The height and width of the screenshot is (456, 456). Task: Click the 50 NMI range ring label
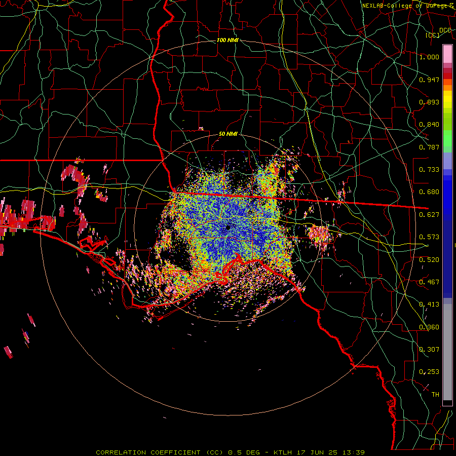pyautogui.click(x=228, y=134)
